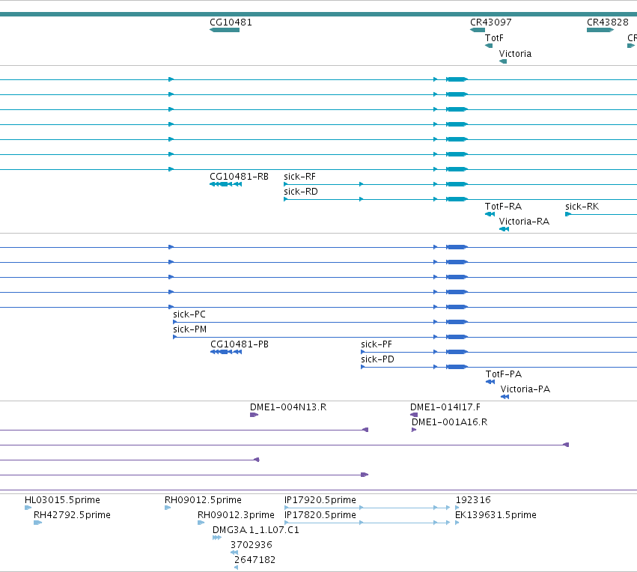Select the CG10481-PB protein glyph
The height and width of the screenshot is (572, 637).
tap(226, 352)
